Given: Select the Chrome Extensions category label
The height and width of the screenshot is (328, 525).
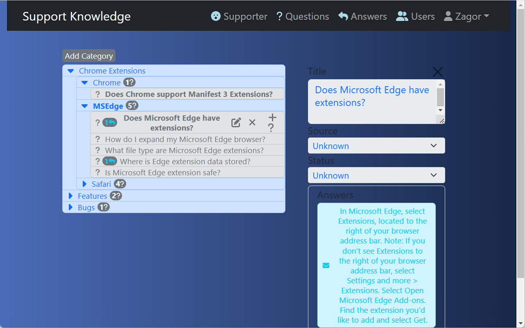Looking at the screenshot, I should tap(112, 71).
